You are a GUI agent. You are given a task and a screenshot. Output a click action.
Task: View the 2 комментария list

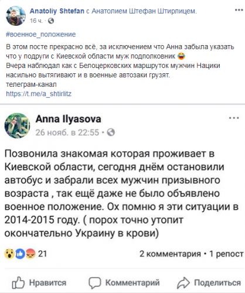170,254
